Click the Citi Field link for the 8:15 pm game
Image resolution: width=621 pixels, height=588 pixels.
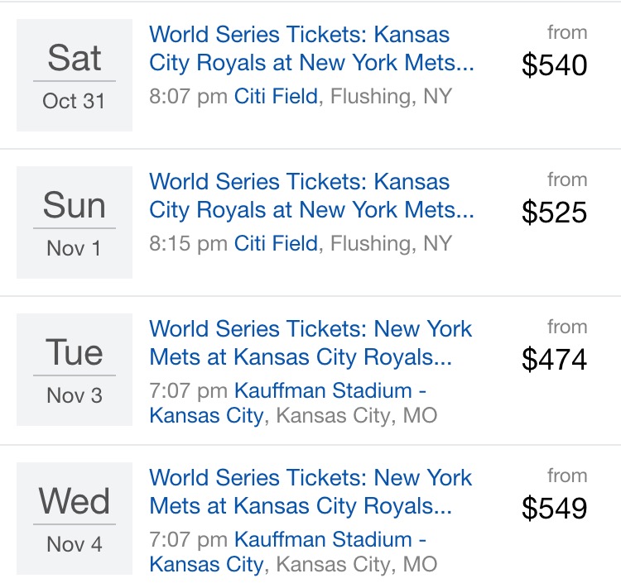(x=276, y=244)
